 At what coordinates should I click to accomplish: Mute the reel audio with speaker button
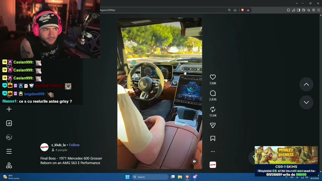click(194, 161)
